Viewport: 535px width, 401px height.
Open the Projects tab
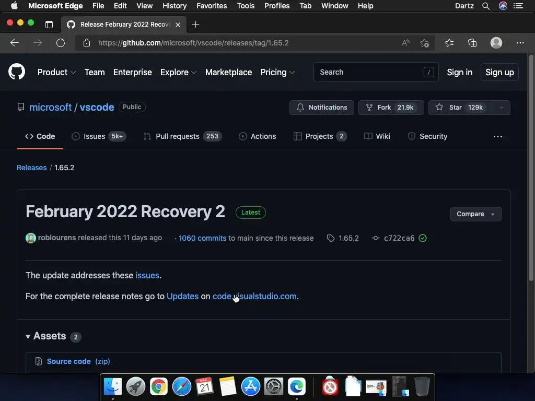320,136
